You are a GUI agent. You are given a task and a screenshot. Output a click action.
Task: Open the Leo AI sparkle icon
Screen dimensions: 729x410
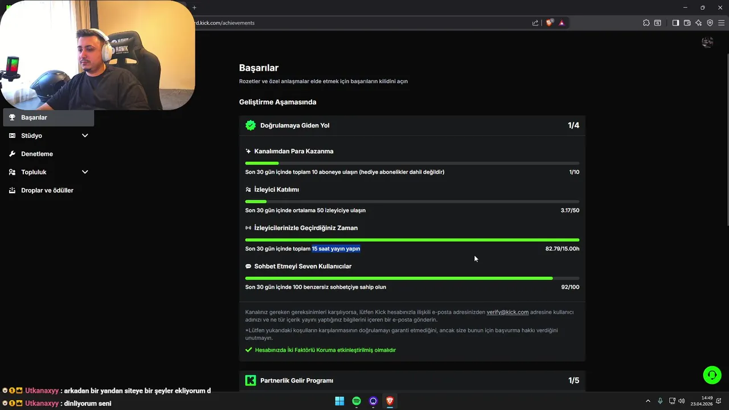click(x=698, y=23)
